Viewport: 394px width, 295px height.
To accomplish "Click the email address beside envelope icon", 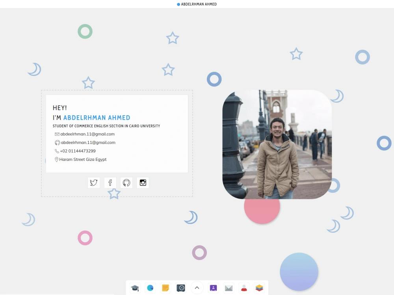I will [87, 134].
